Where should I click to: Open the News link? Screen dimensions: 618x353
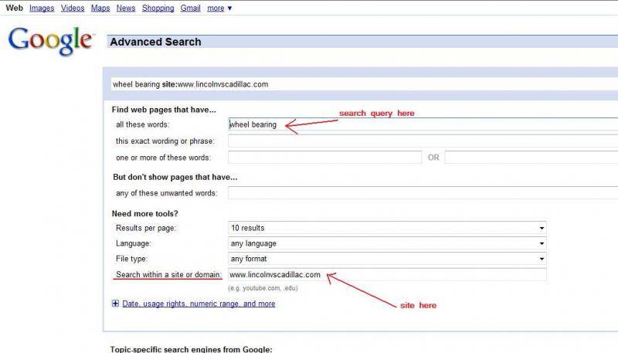click(126, 8)
